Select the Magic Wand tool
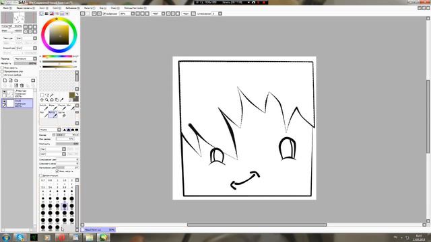The width and height of the screenshot is (431, 242). click(52, 95)
